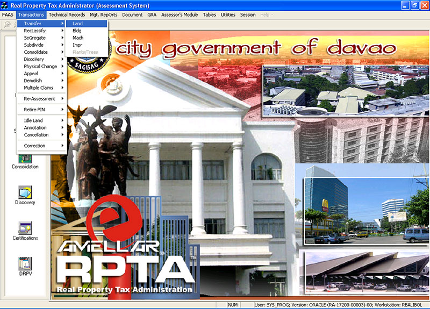Expand the Correction submenu
The image size is (430, 309).
pyautogui.click(x=41, y=146)
